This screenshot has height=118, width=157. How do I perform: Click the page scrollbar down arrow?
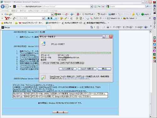point(150,116)
